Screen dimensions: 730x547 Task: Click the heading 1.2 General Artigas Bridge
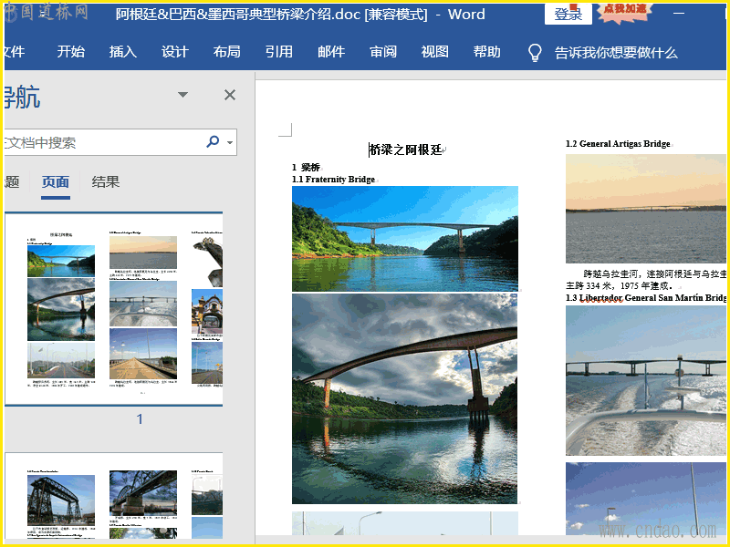pyautogui.click(x=619, y=144)
